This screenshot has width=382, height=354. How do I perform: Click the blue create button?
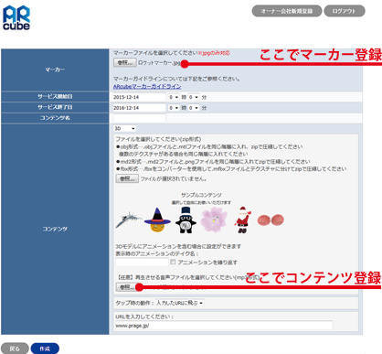(x=45, y=349)
